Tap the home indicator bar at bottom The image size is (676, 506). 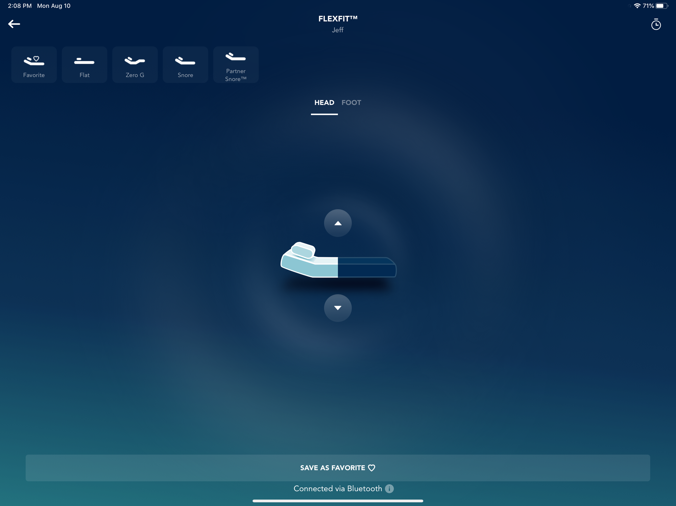[x=338, y=501]
